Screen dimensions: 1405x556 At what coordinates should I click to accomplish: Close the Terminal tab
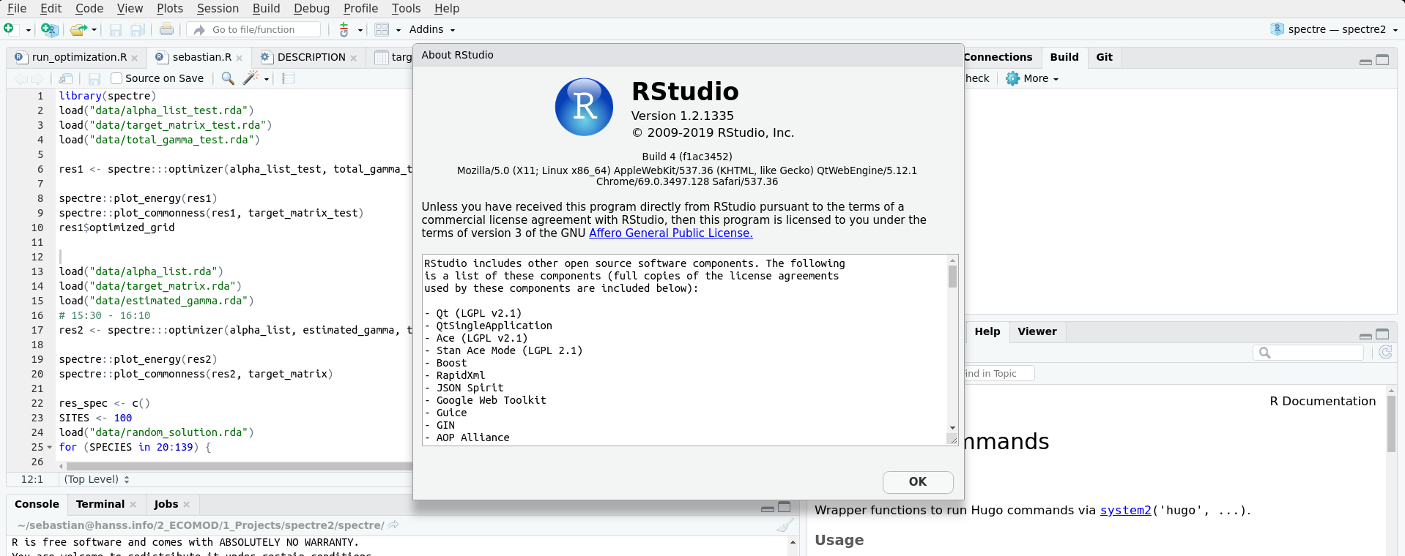(x=133, y=505)
